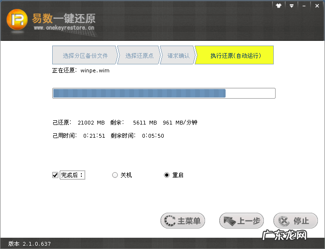Image resolution: width=325 pixels, height=249 pixels.
Task: Select the 执行还原(自动运行) step tab
Action: pos(235,55)
